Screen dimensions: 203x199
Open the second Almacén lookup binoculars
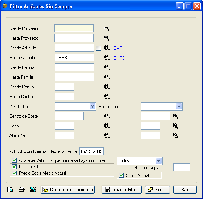click(x=175, y=136)
